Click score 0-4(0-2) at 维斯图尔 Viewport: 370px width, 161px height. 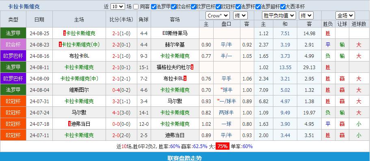(121, 90)
